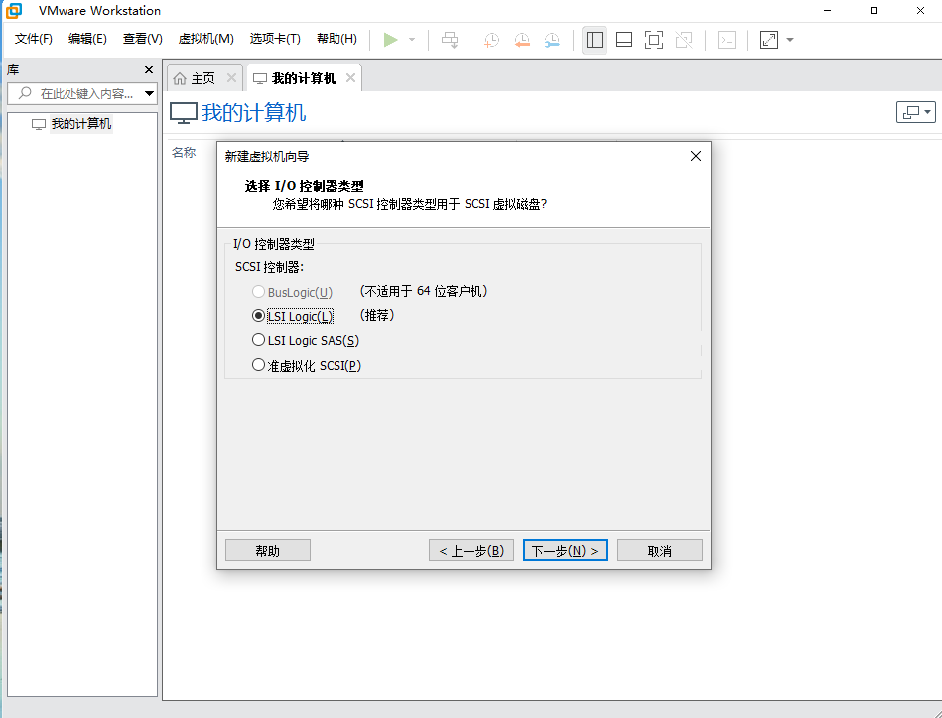Click the library search input field
This screenshot has height=718, width=942.
[x=81, y=93]
